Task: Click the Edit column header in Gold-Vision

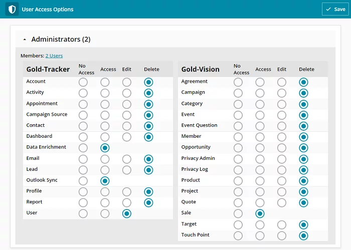Action: coord(282,69)
